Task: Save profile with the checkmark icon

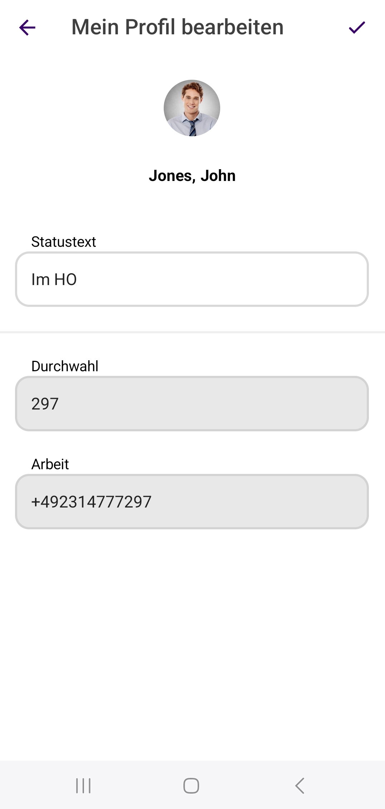Action: [357, 28]
